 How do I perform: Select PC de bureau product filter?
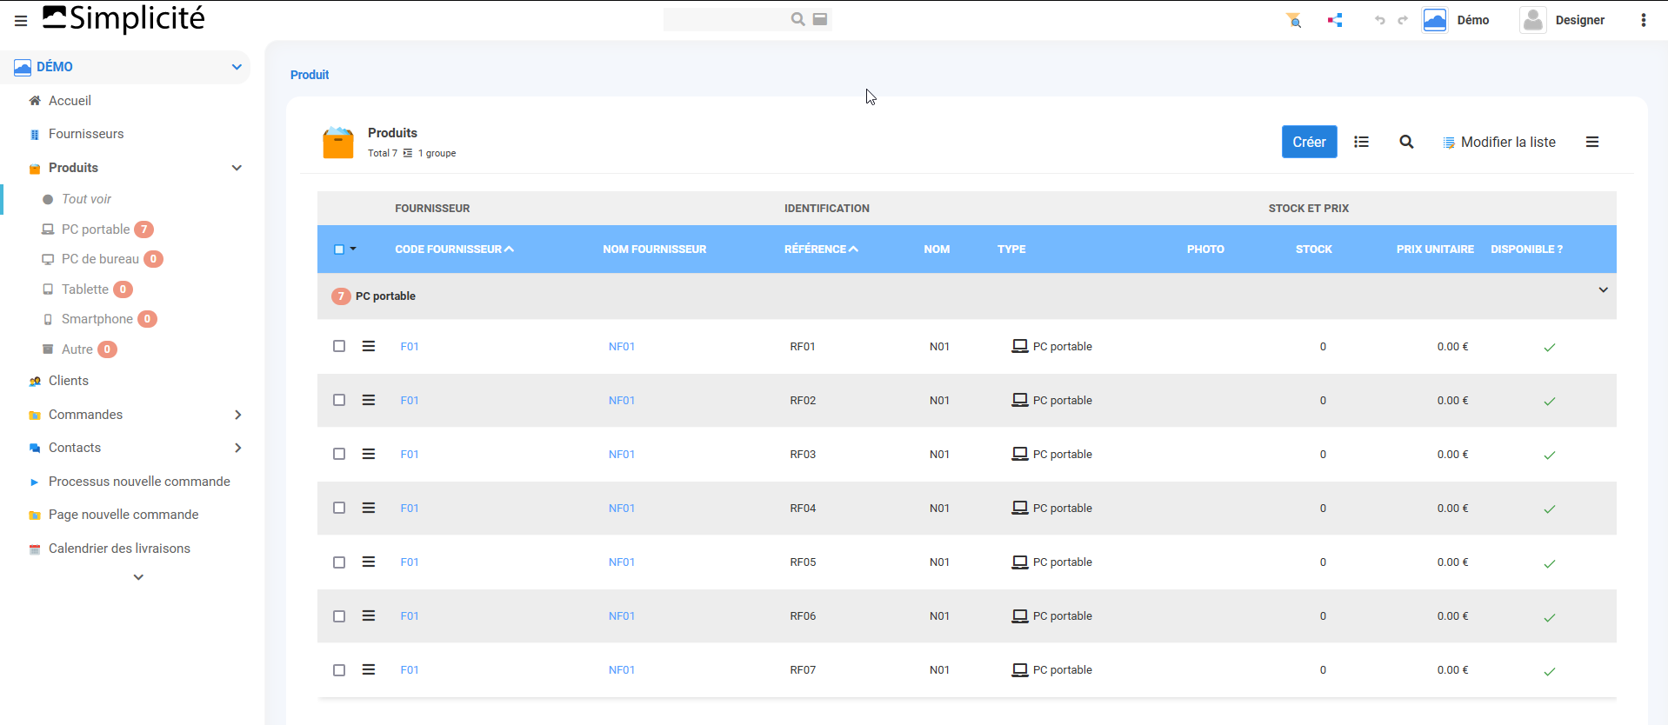(100, 259)
